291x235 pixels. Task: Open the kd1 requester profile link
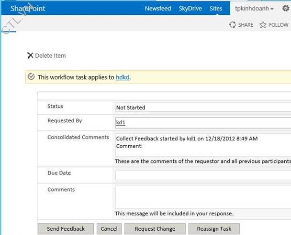tap(121, 122)
